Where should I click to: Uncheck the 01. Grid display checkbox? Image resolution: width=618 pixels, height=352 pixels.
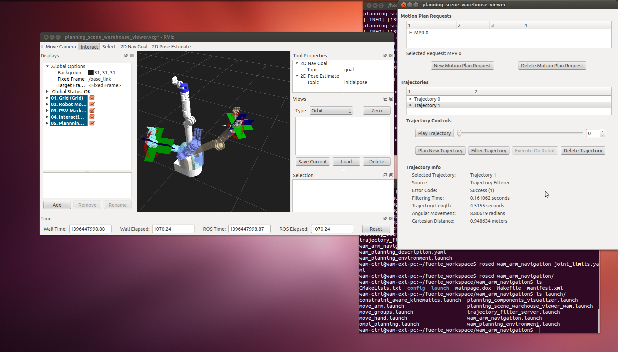coord(92,98)
